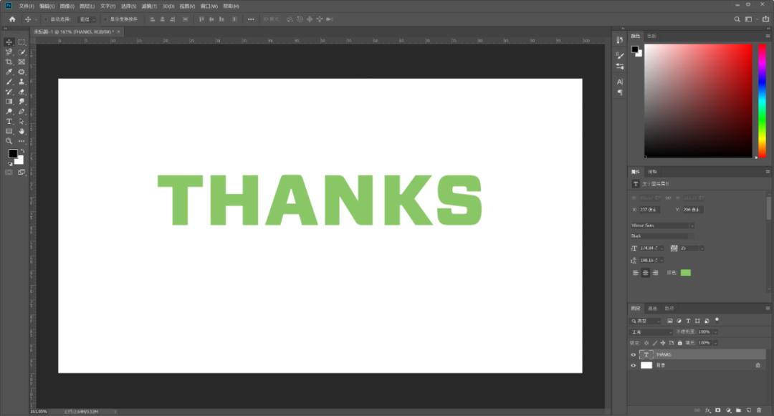Select the Eyedropper tool
This screenshot has width=774, height=416.
[x=9, y=72]
